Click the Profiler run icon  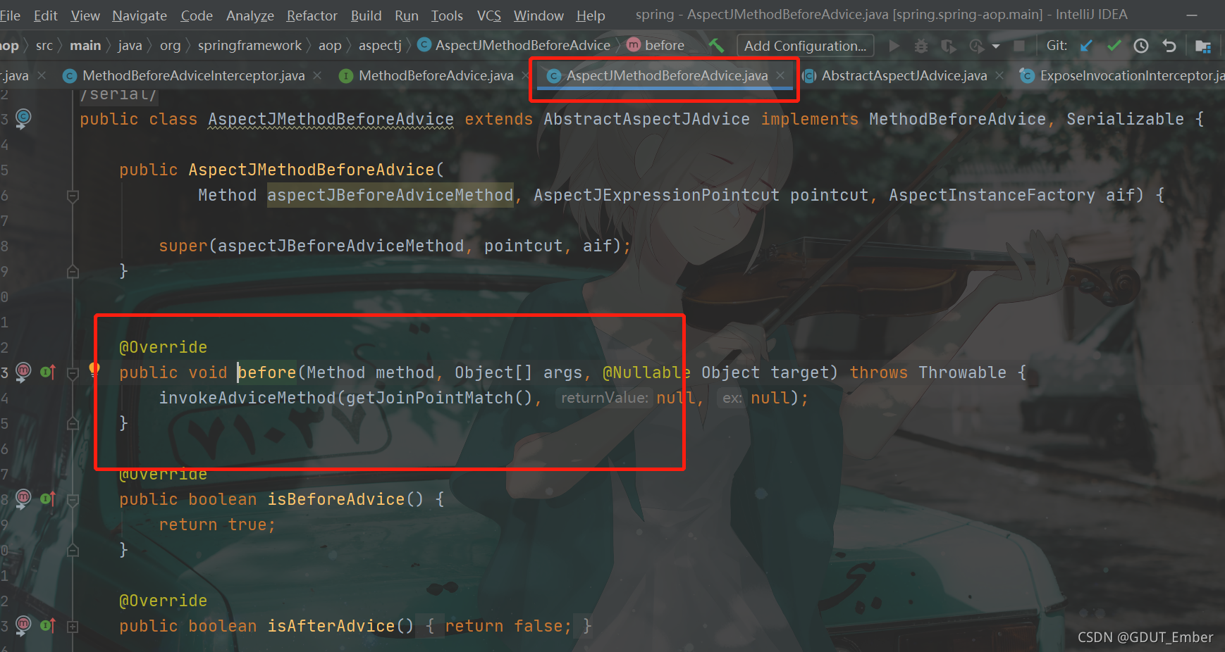point(976,46)
